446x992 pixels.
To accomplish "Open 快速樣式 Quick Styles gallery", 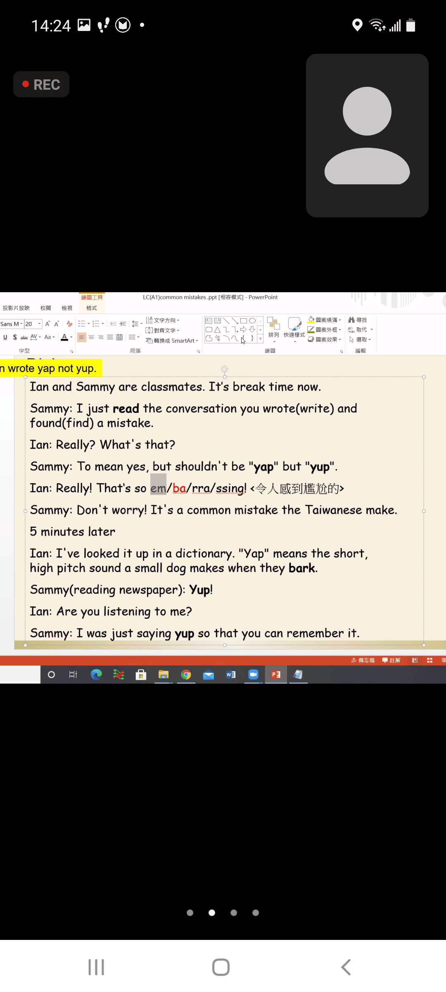I will coord(294,329).
